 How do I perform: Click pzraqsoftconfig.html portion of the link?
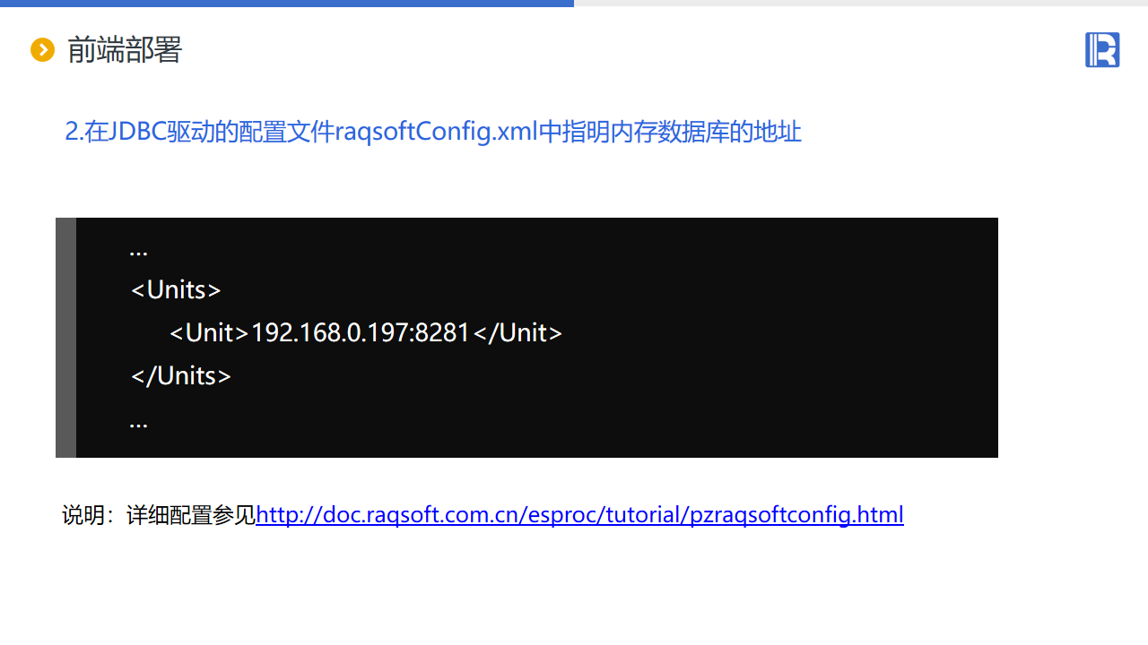[x=797, y=515]
